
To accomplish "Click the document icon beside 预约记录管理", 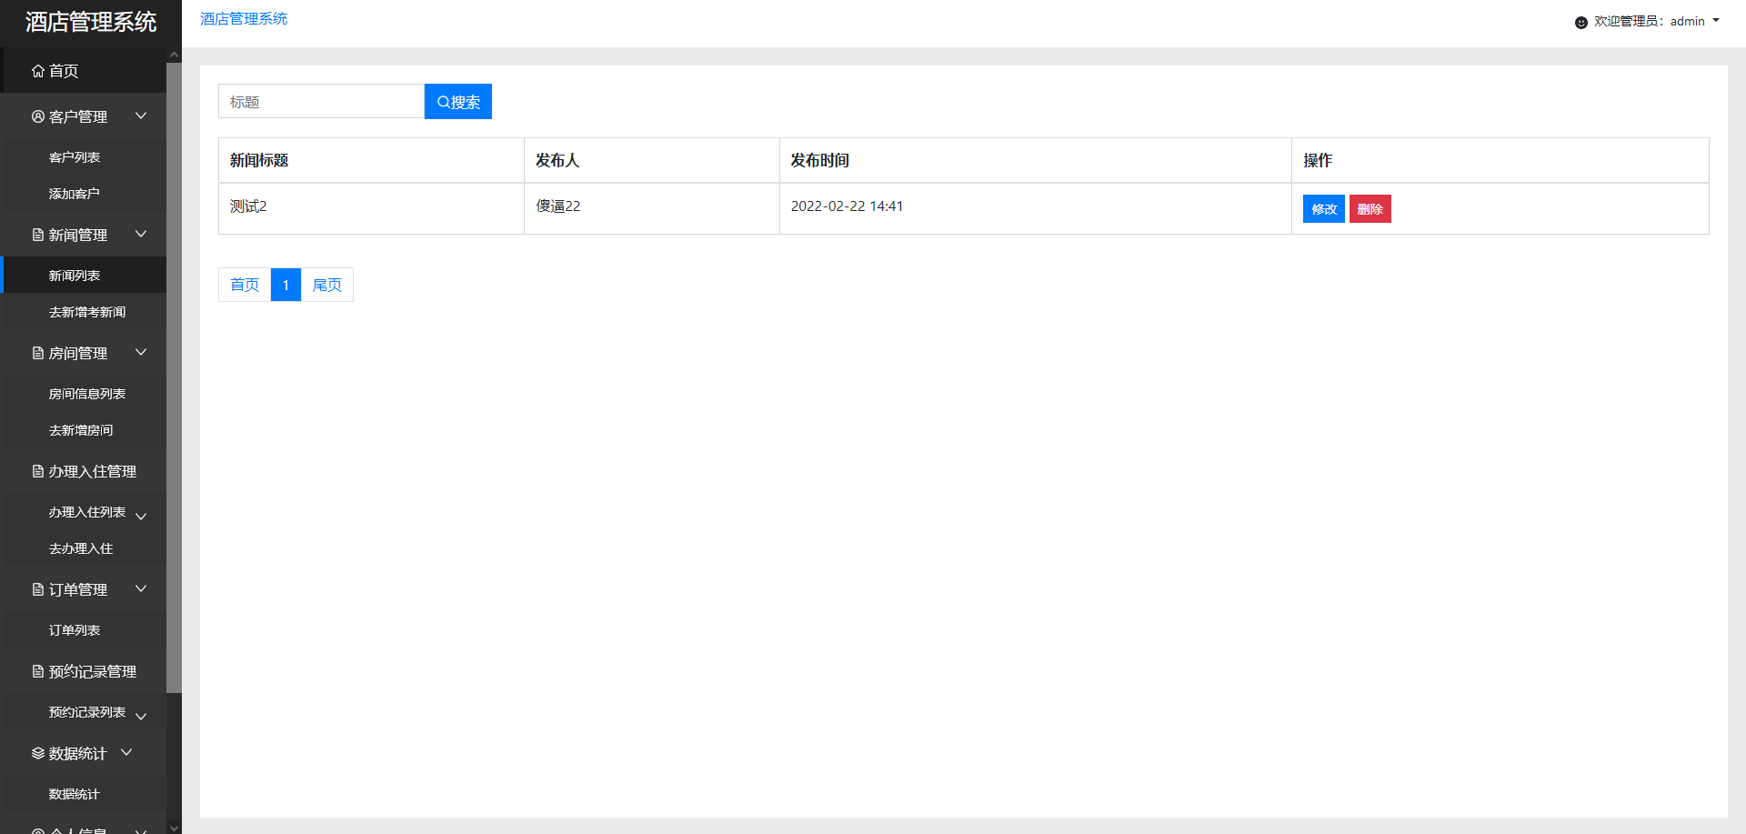I will (x=38, y=671).
